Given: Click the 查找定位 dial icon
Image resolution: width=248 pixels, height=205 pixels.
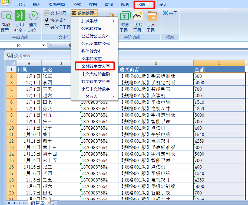Looking at the screenshot, I should (33, 16).
